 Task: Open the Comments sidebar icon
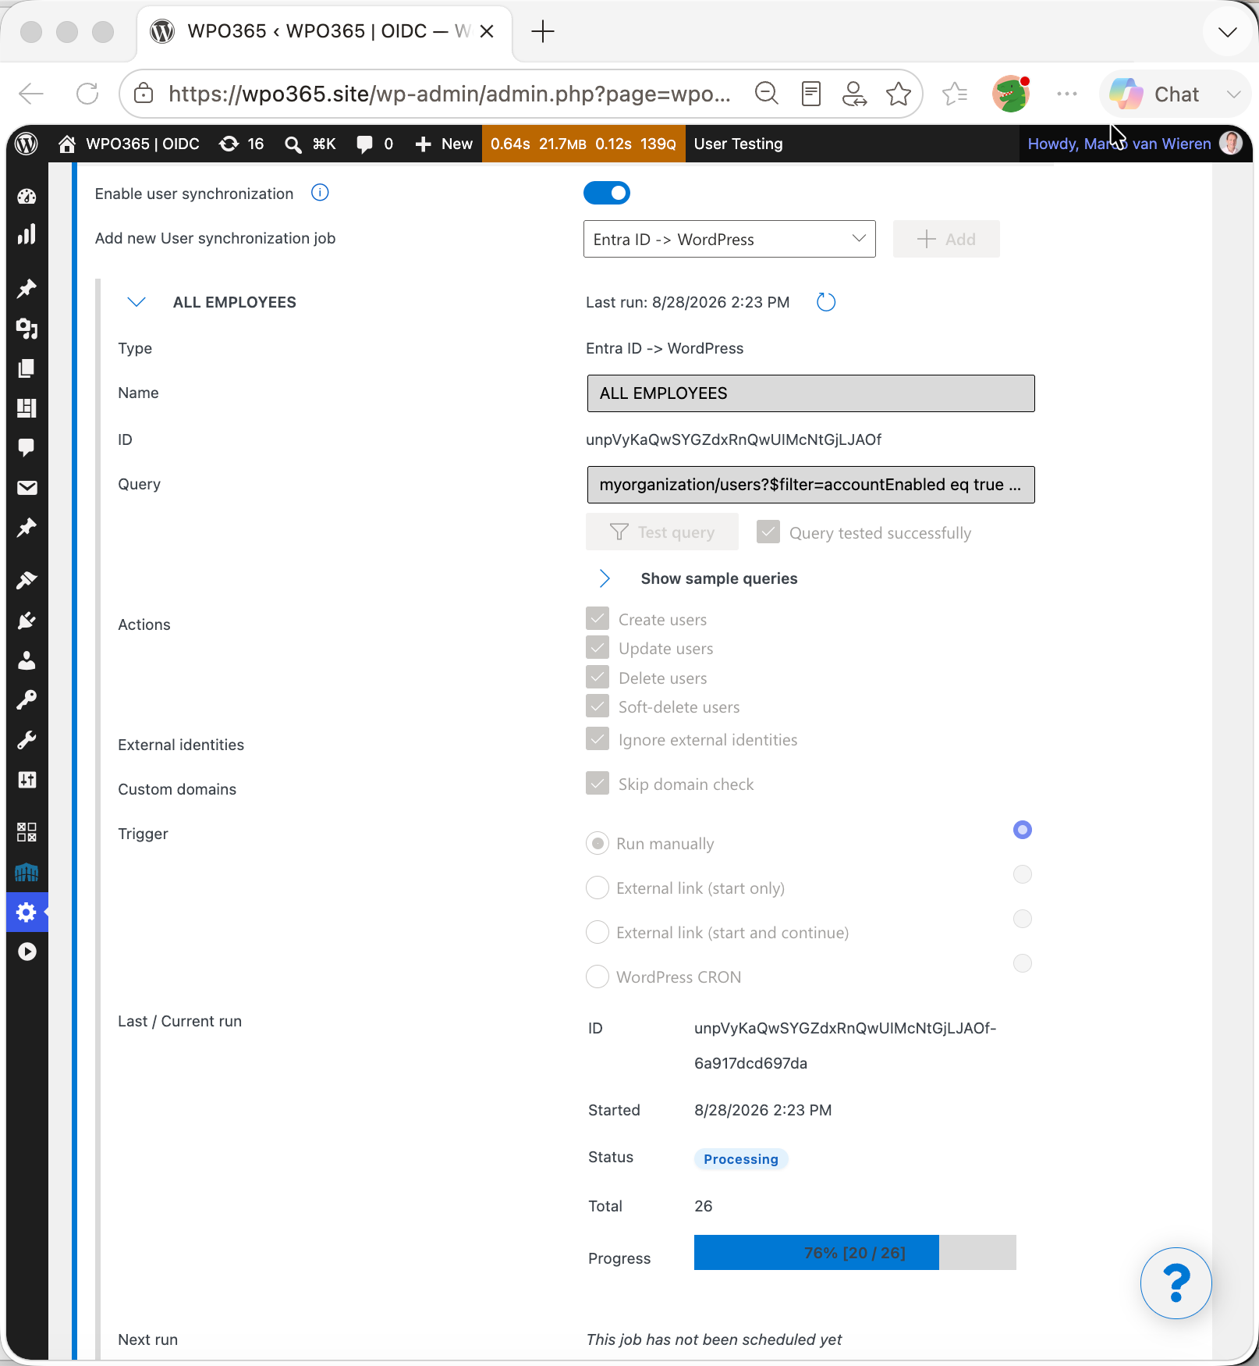[x=27, y=448]
